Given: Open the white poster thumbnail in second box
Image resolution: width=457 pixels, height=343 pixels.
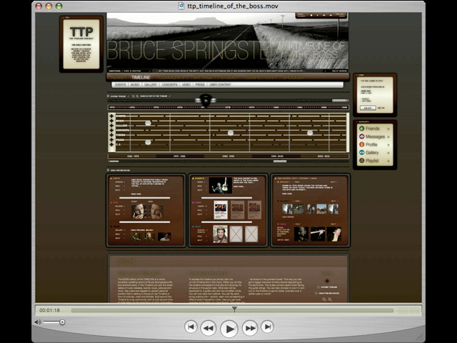Looking at the screenshot, I should [221, 209].
